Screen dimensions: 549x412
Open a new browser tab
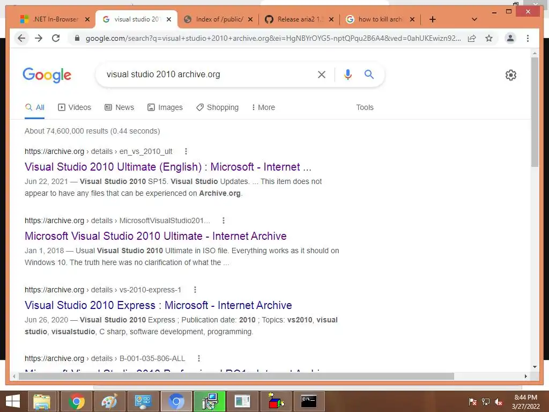pyautogui.click(x=433, y=19)
